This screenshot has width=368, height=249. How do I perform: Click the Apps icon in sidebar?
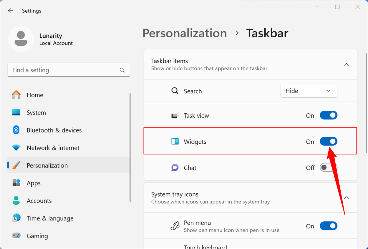tap(16, 183)
